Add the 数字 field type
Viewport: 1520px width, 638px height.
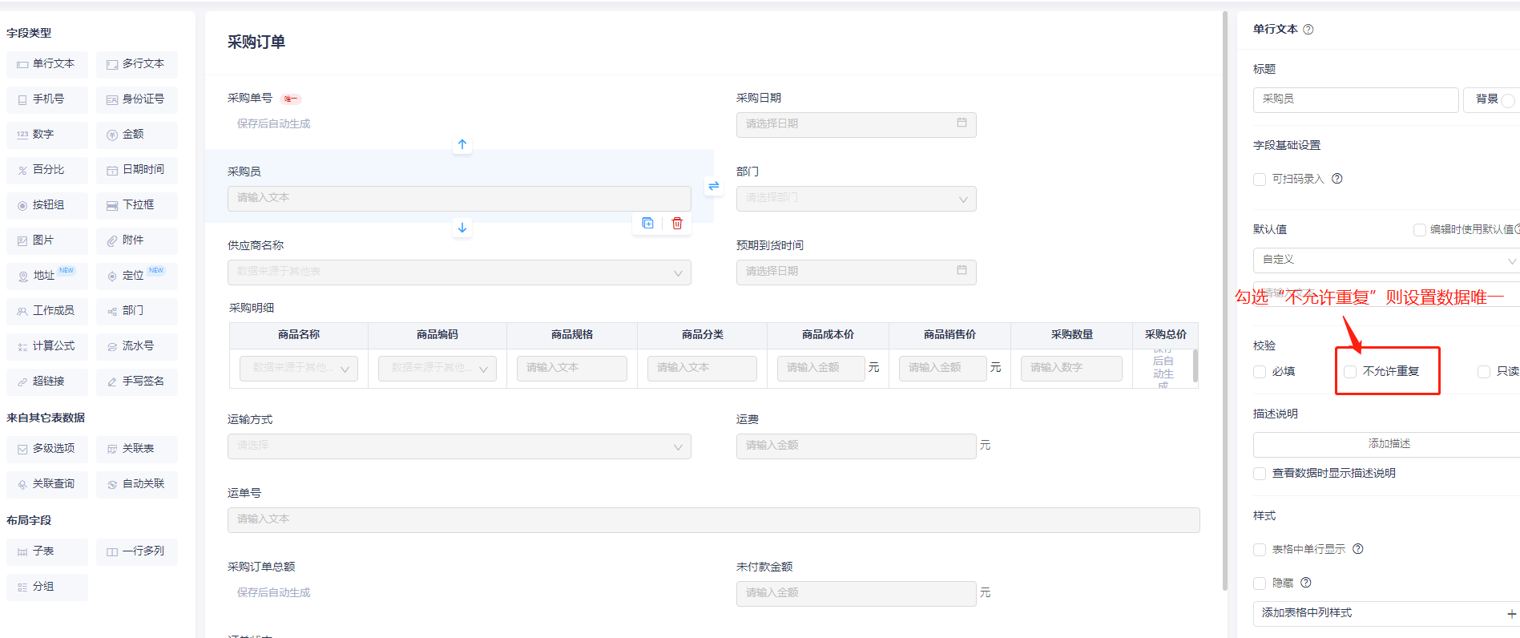click(x=47, y=135)
